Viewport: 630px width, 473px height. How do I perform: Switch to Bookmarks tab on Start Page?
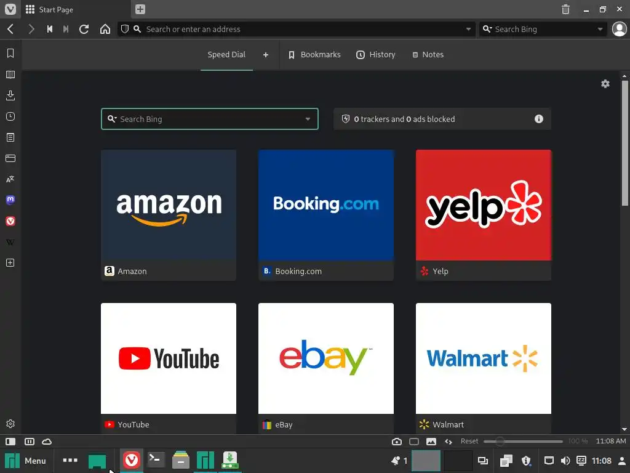tap(314, 55)
